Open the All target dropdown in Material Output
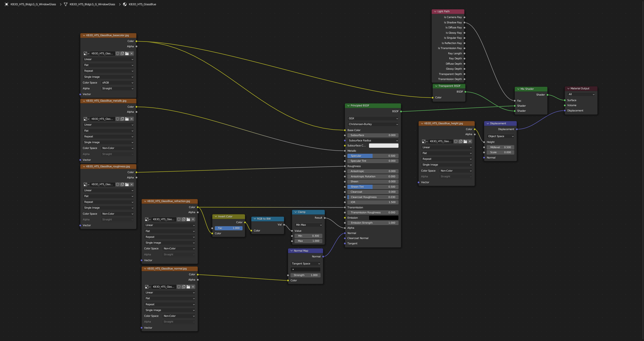Viewport: 644px width, 341px height. pos(581,94)
